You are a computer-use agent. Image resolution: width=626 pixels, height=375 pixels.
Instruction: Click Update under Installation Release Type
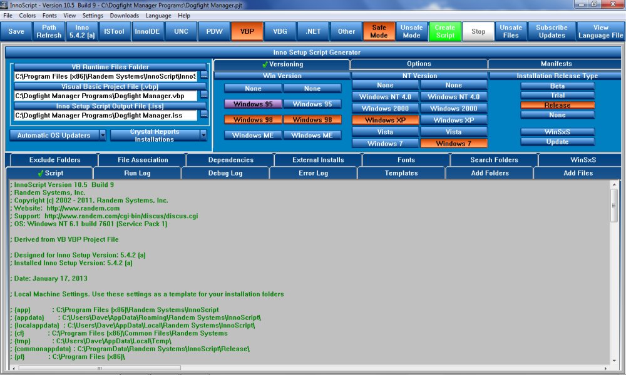(x=557, y=142)
